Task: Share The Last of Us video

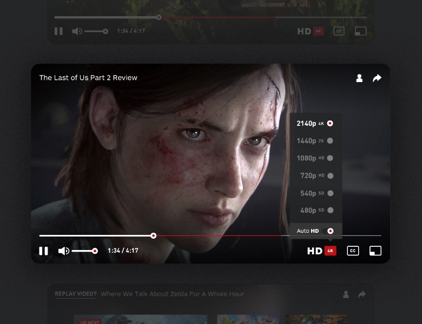Action: pyautogui.click(x=377, y=78)
